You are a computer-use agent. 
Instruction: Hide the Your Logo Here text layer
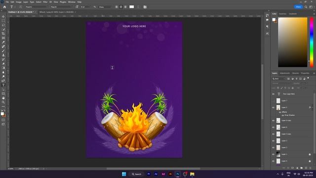click(273, 94)
